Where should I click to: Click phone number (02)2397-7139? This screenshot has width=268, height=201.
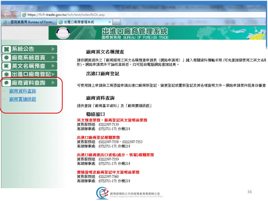(x=109, y=125)
